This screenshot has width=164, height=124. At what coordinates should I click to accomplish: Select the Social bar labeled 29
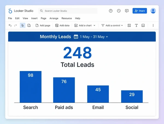(x=132, y=97)
